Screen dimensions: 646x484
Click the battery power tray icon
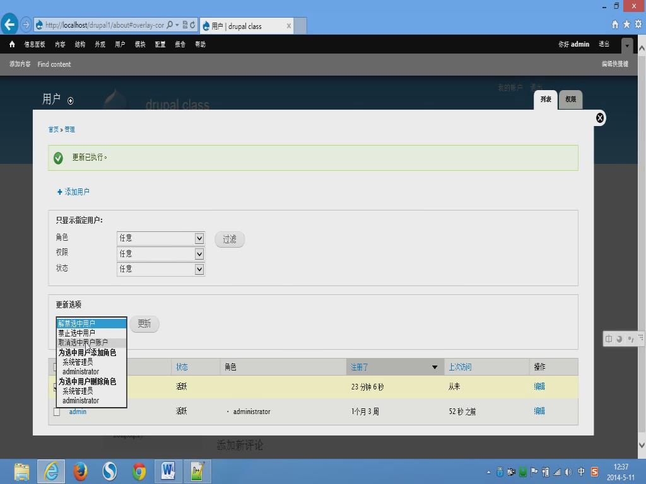[546, 472]
